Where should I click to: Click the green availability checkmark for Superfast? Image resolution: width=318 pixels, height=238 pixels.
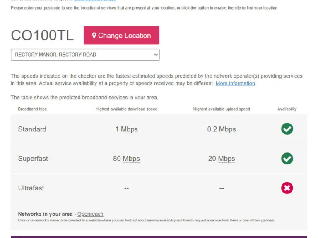pos(287,159)
